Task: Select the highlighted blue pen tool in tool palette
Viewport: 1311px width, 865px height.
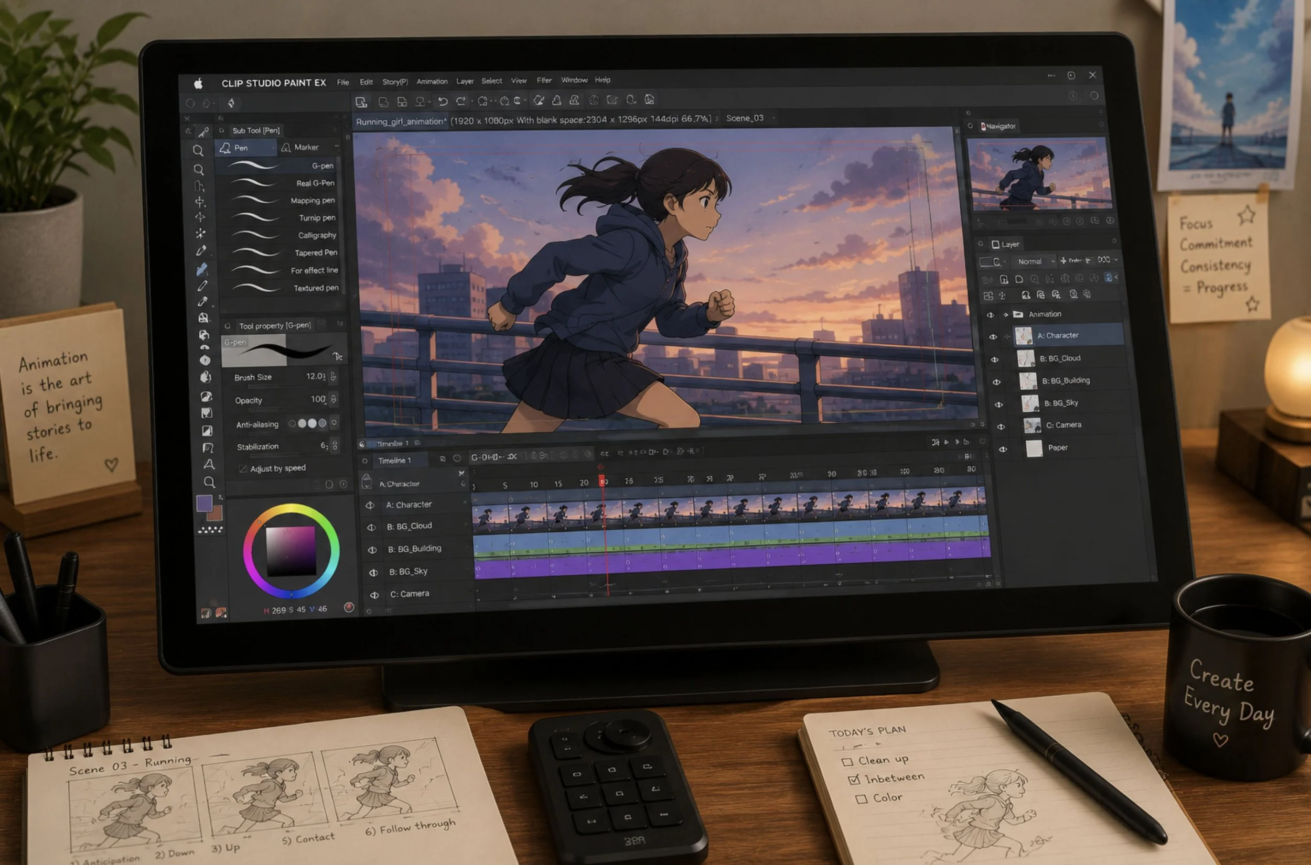Action: tap(201, 269)
